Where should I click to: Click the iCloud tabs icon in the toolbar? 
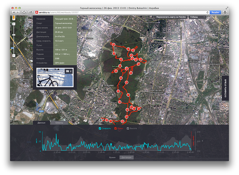click(24, 12)
